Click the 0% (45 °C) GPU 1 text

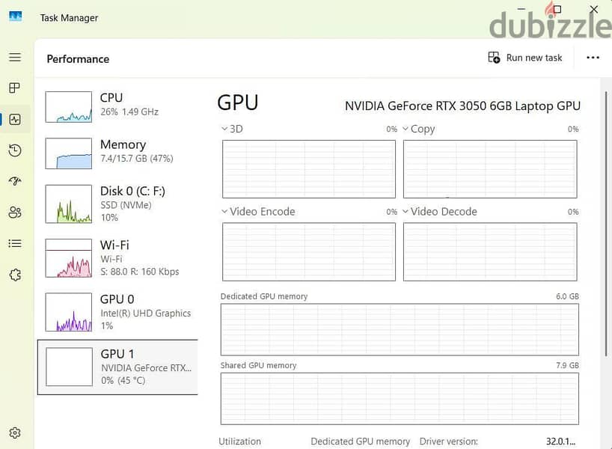coord(123,380)
